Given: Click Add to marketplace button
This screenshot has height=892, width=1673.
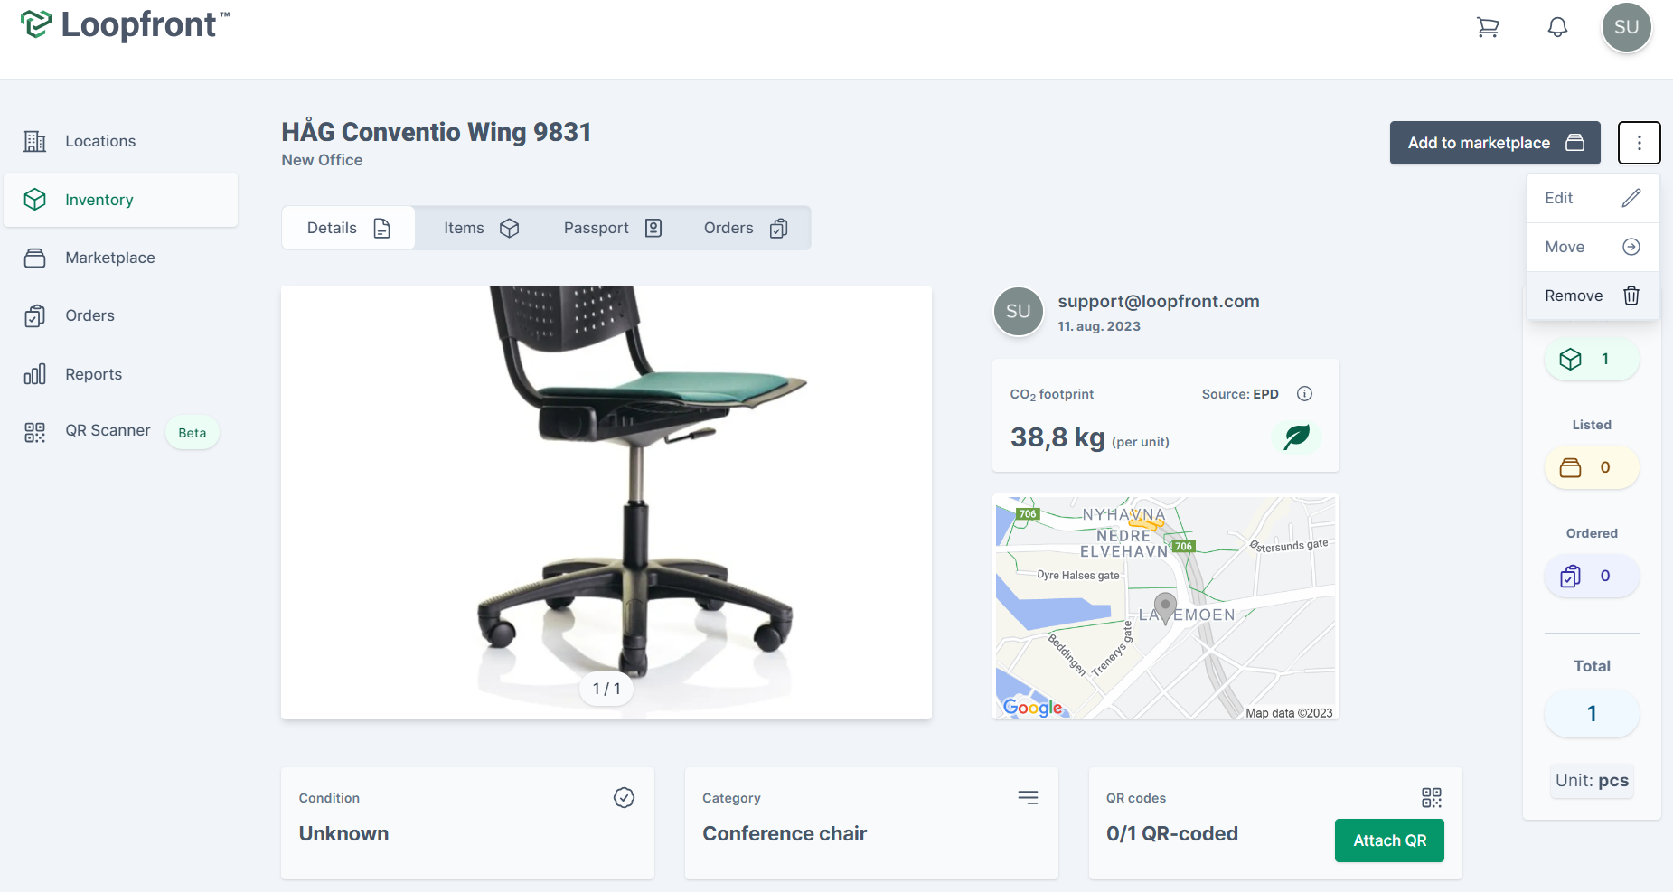Looking at the screenshot, I should (x=1495, y=143).
